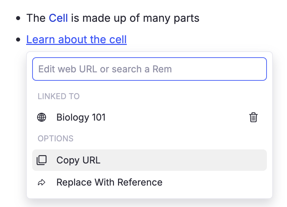This screenshot has height=207, width=287.
Task: Open the Biology 101 linked item
Action: click(81, 117)
